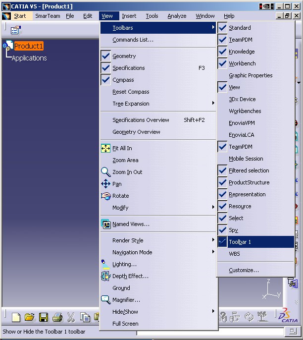Enable the Graphic Properties toolbar
Screen dimensions: 303x340
coord(255,75)
